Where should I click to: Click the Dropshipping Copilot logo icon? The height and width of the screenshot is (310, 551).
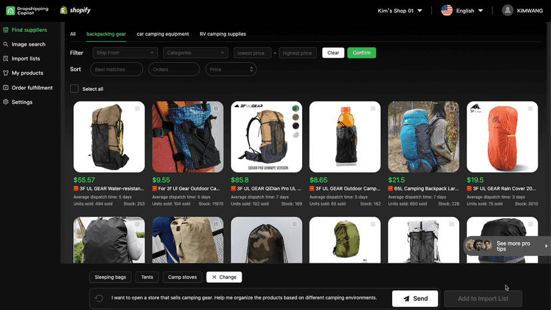click(11, 11)
